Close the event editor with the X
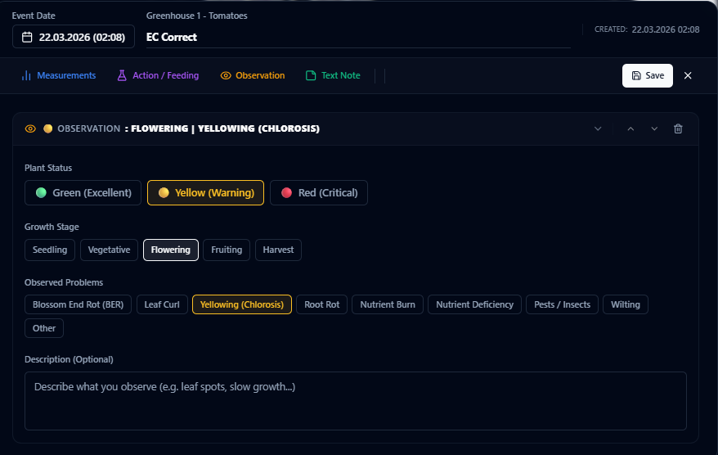 point(688,75)
